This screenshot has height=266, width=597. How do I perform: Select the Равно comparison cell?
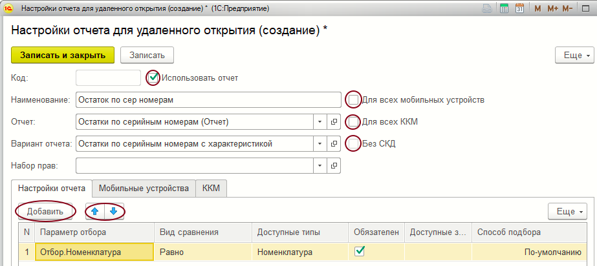[x=203, y=252]
